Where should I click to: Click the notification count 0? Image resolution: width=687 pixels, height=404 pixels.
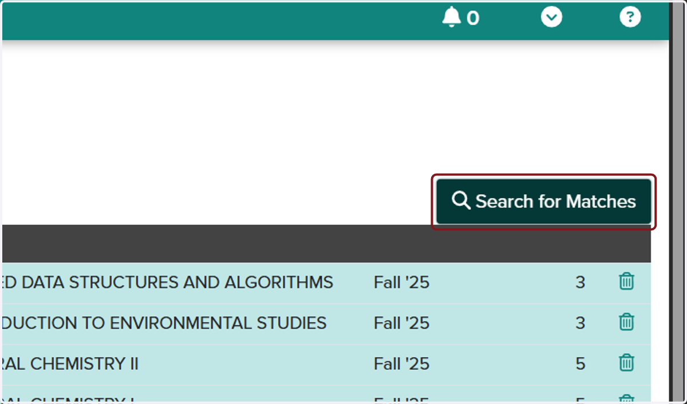coord(472,19)
